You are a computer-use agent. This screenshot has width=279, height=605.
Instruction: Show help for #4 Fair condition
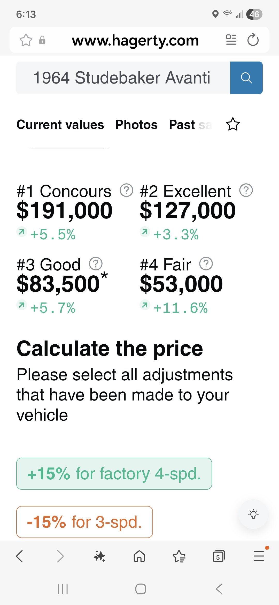[x=206, y=264]
